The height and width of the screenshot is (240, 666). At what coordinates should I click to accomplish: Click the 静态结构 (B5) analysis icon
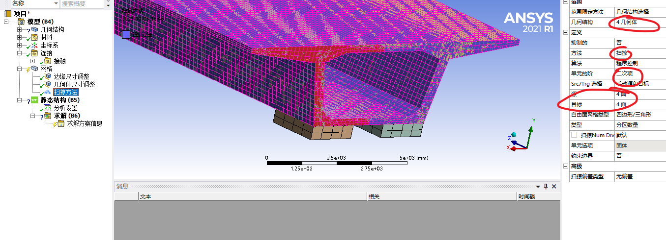[34, 100]
